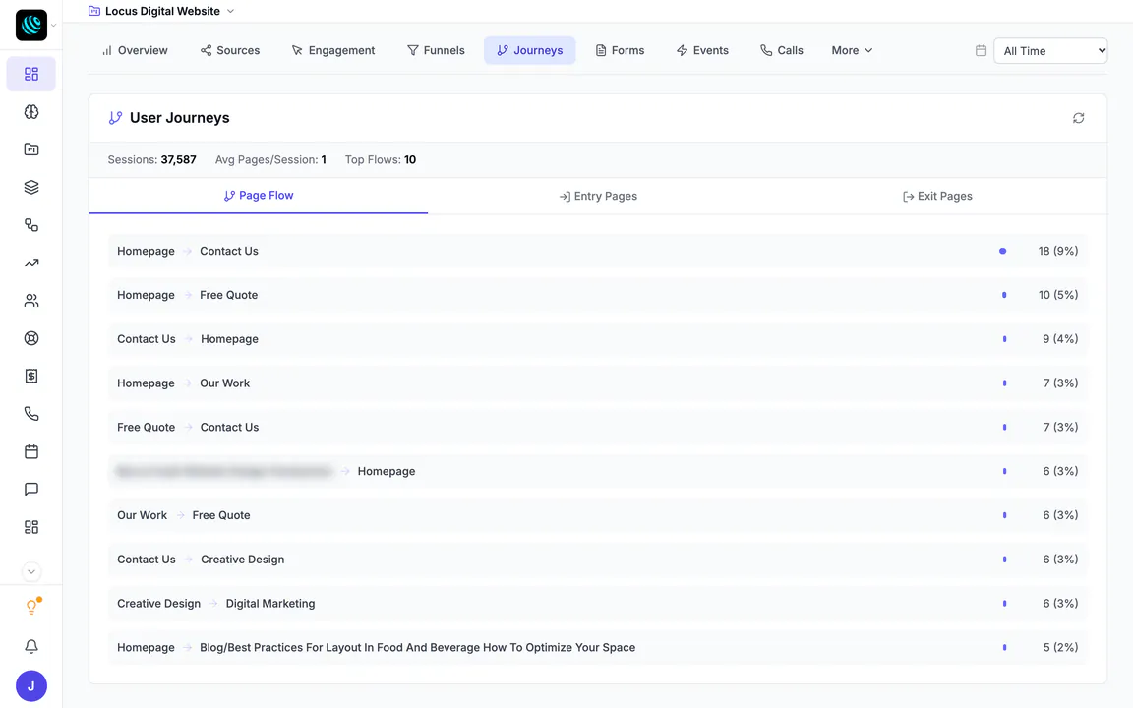Click the folder icon beside Locus Digital Website
The width and height of the screenshot is (1133, 708).
(x=94, y=11)
